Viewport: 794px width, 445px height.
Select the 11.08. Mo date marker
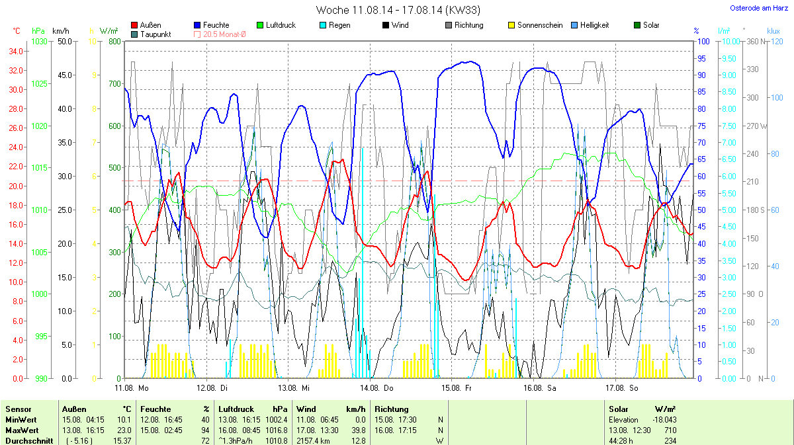click(132, 388)
